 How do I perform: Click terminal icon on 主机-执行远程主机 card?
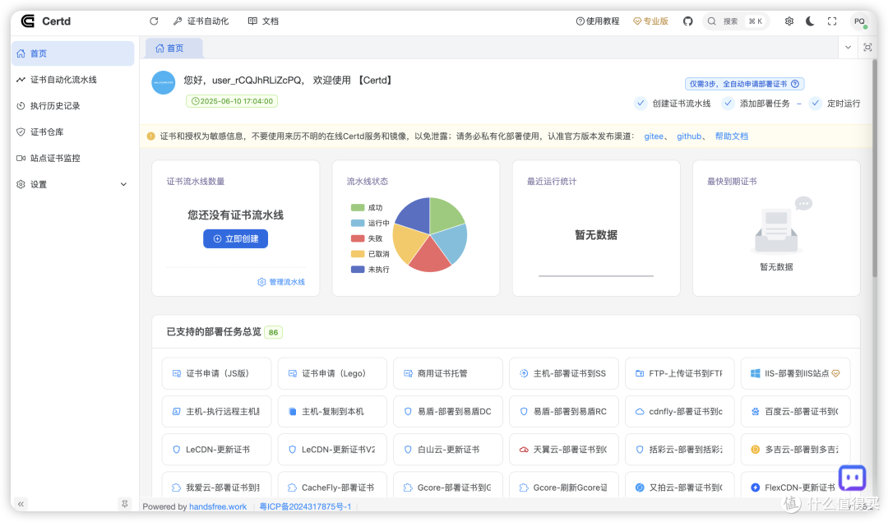click(176, 412)
